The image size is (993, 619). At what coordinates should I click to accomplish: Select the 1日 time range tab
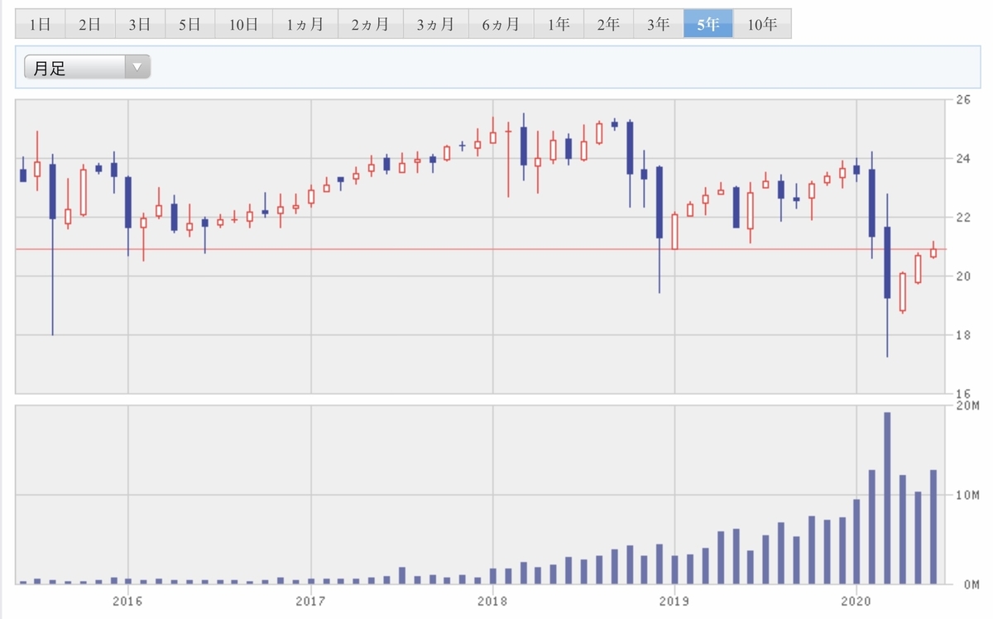tap(40, 24)
